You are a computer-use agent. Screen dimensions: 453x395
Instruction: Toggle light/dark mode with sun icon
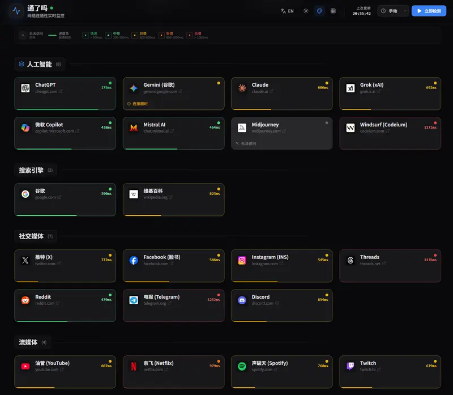[306, 11]
